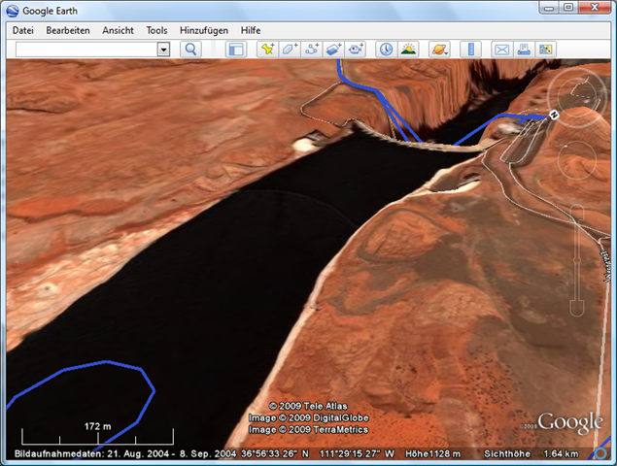The height and width of the screenshot is (466, 617).
Task: Click the print icon
Action: (x=524, y=49)
